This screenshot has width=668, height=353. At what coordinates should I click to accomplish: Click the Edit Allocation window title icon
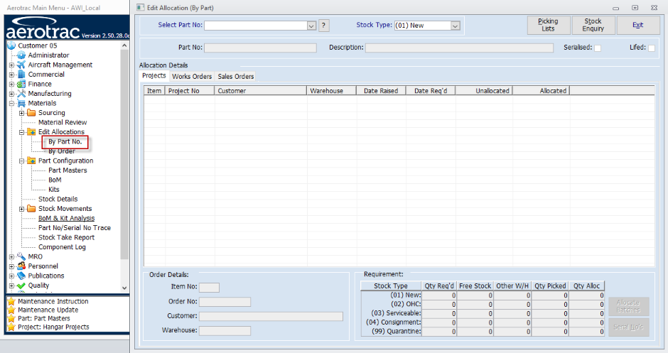(x=140, y=8)
